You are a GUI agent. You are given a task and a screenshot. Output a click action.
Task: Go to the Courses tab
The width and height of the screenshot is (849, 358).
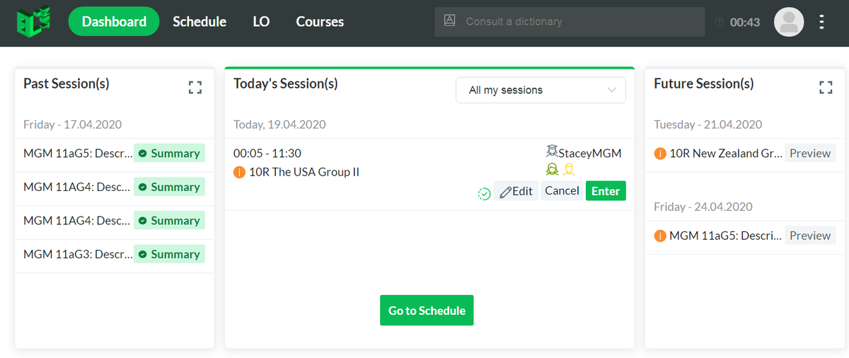pyautogui.click(x=320, y=22)
